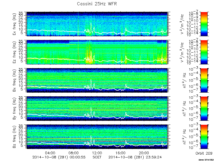
Task: Click the "By freq (Hz)" axis label
Action: tap(14, 109)
